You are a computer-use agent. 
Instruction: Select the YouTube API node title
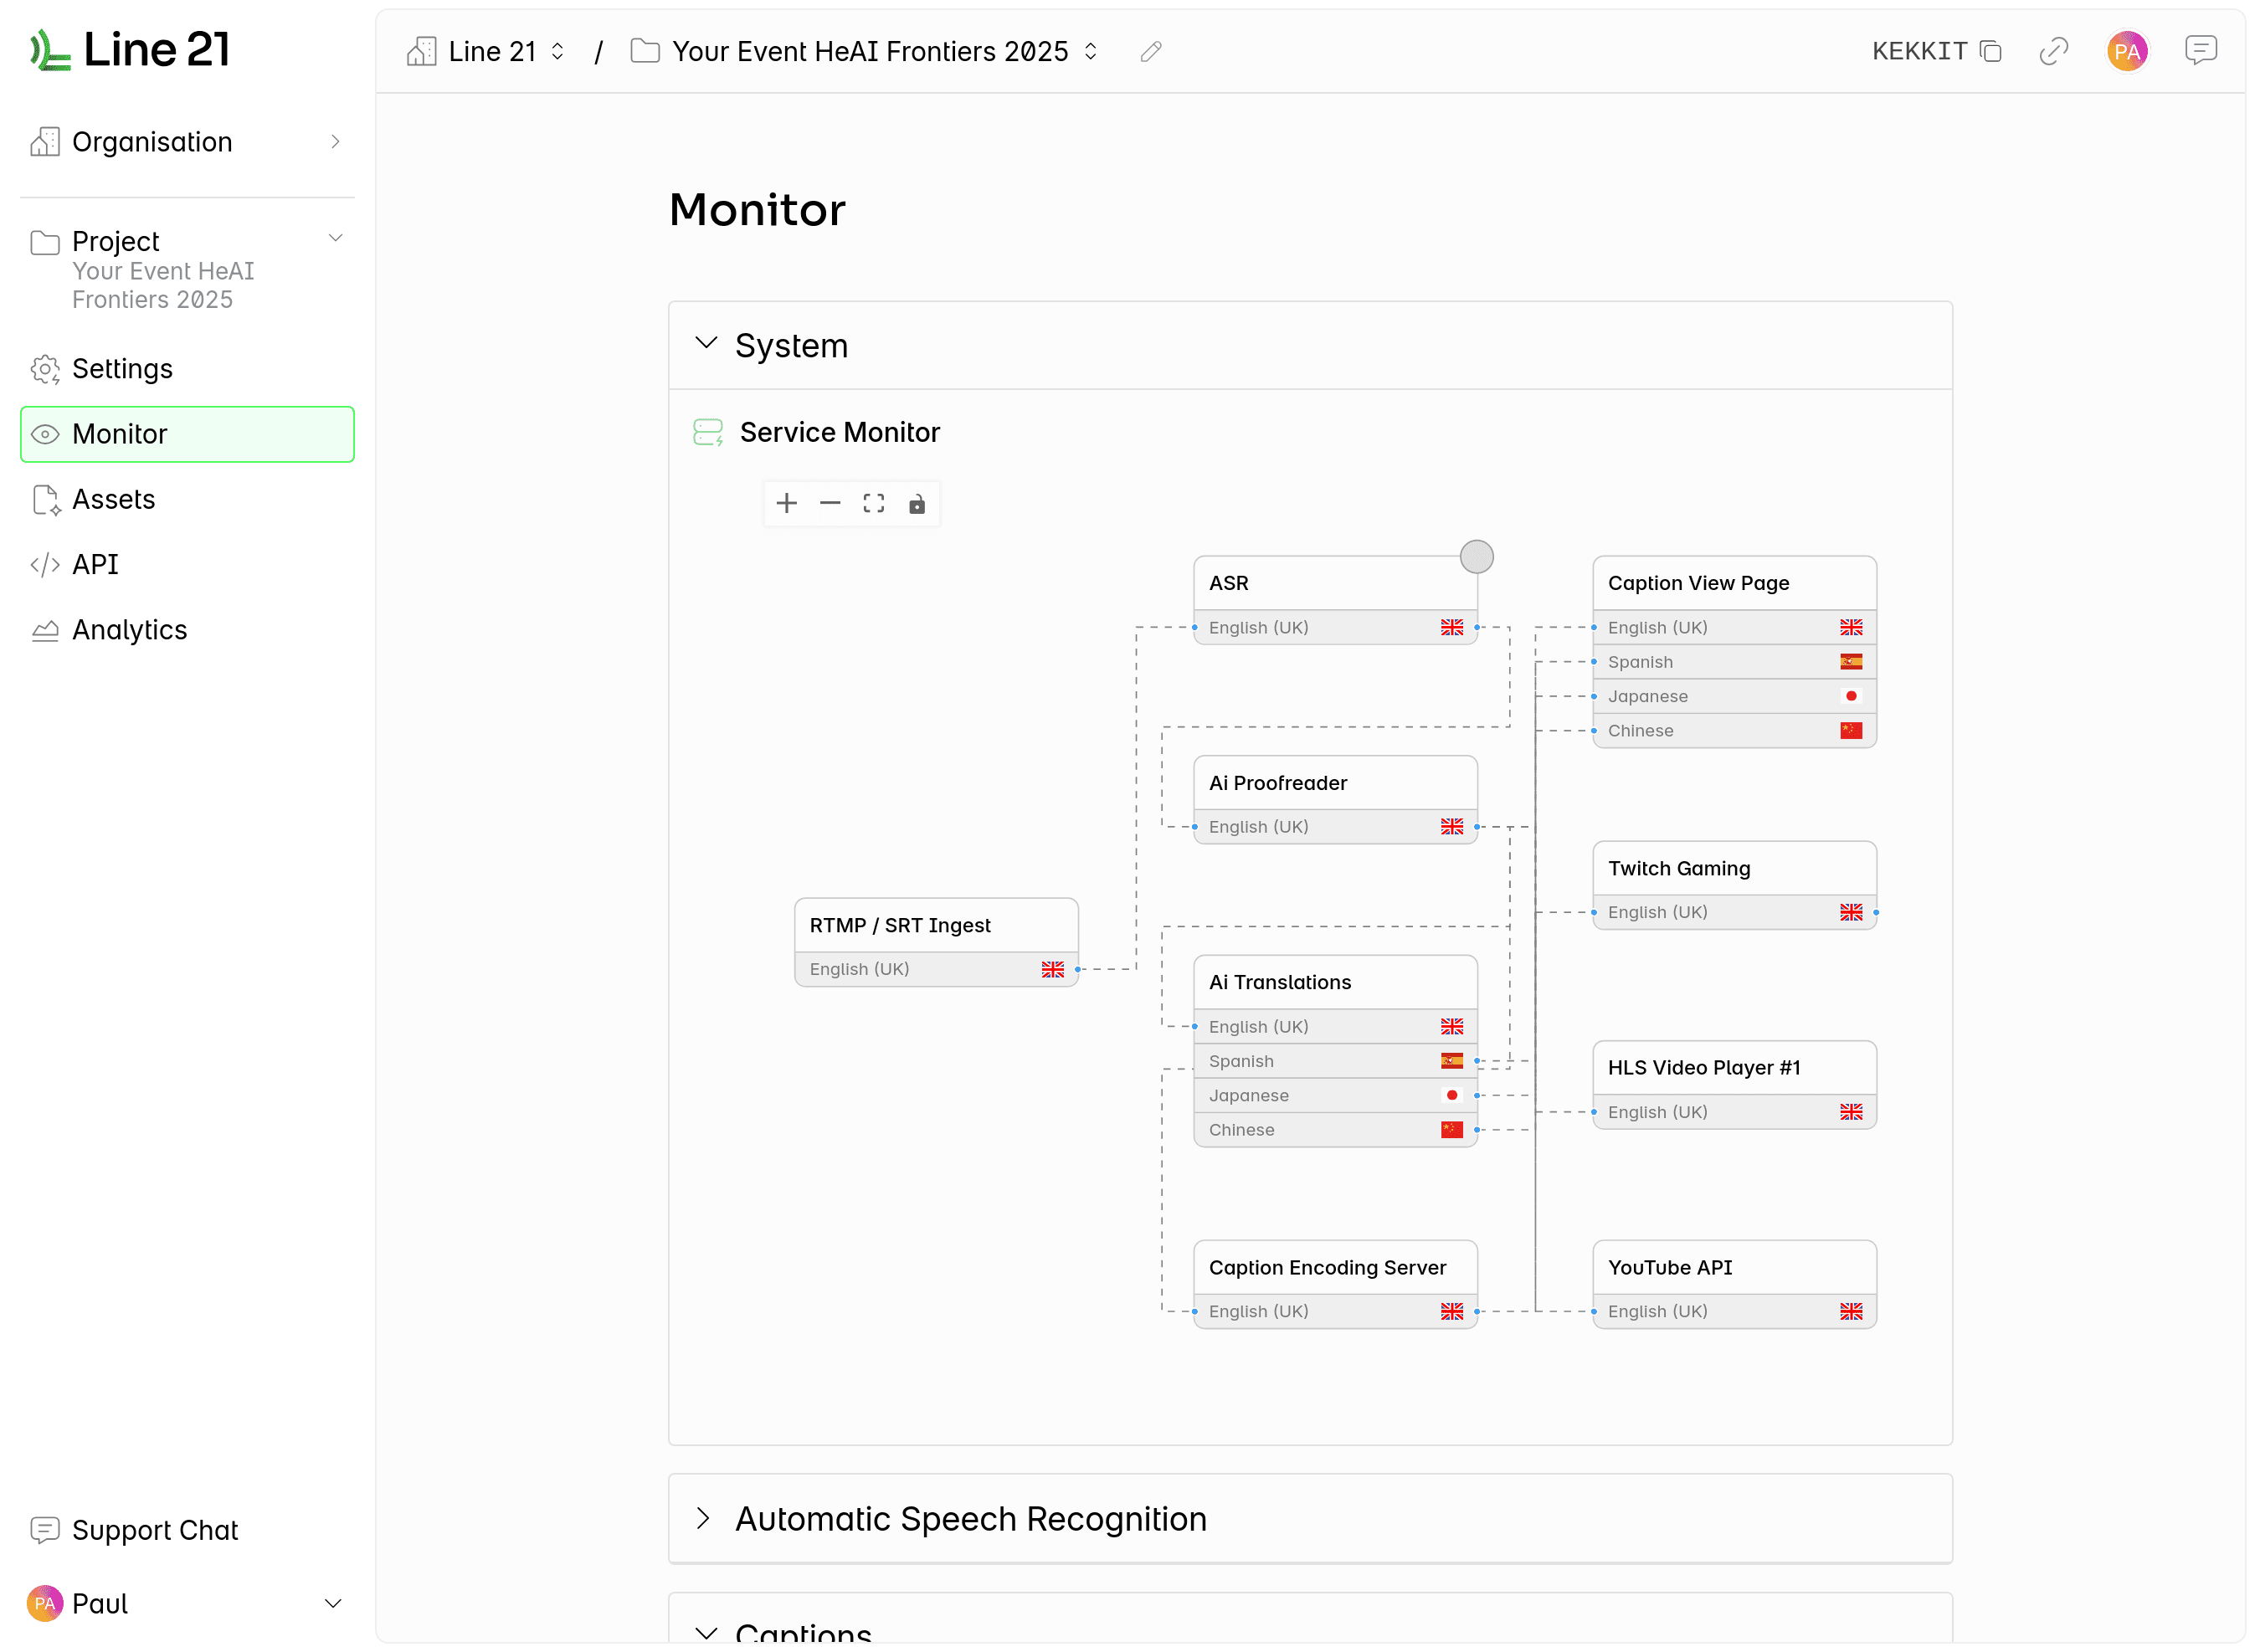click(x=1670, y=1267)
